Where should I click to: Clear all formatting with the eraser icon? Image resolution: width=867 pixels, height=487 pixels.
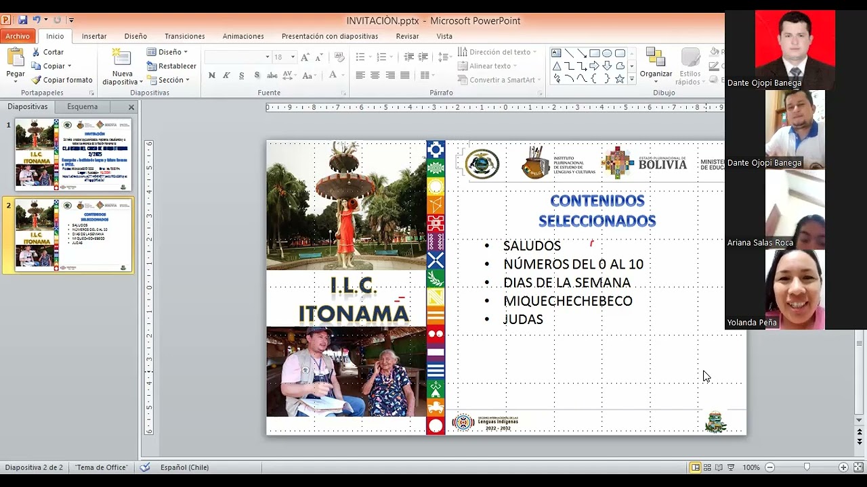click(x=339, y=57)
